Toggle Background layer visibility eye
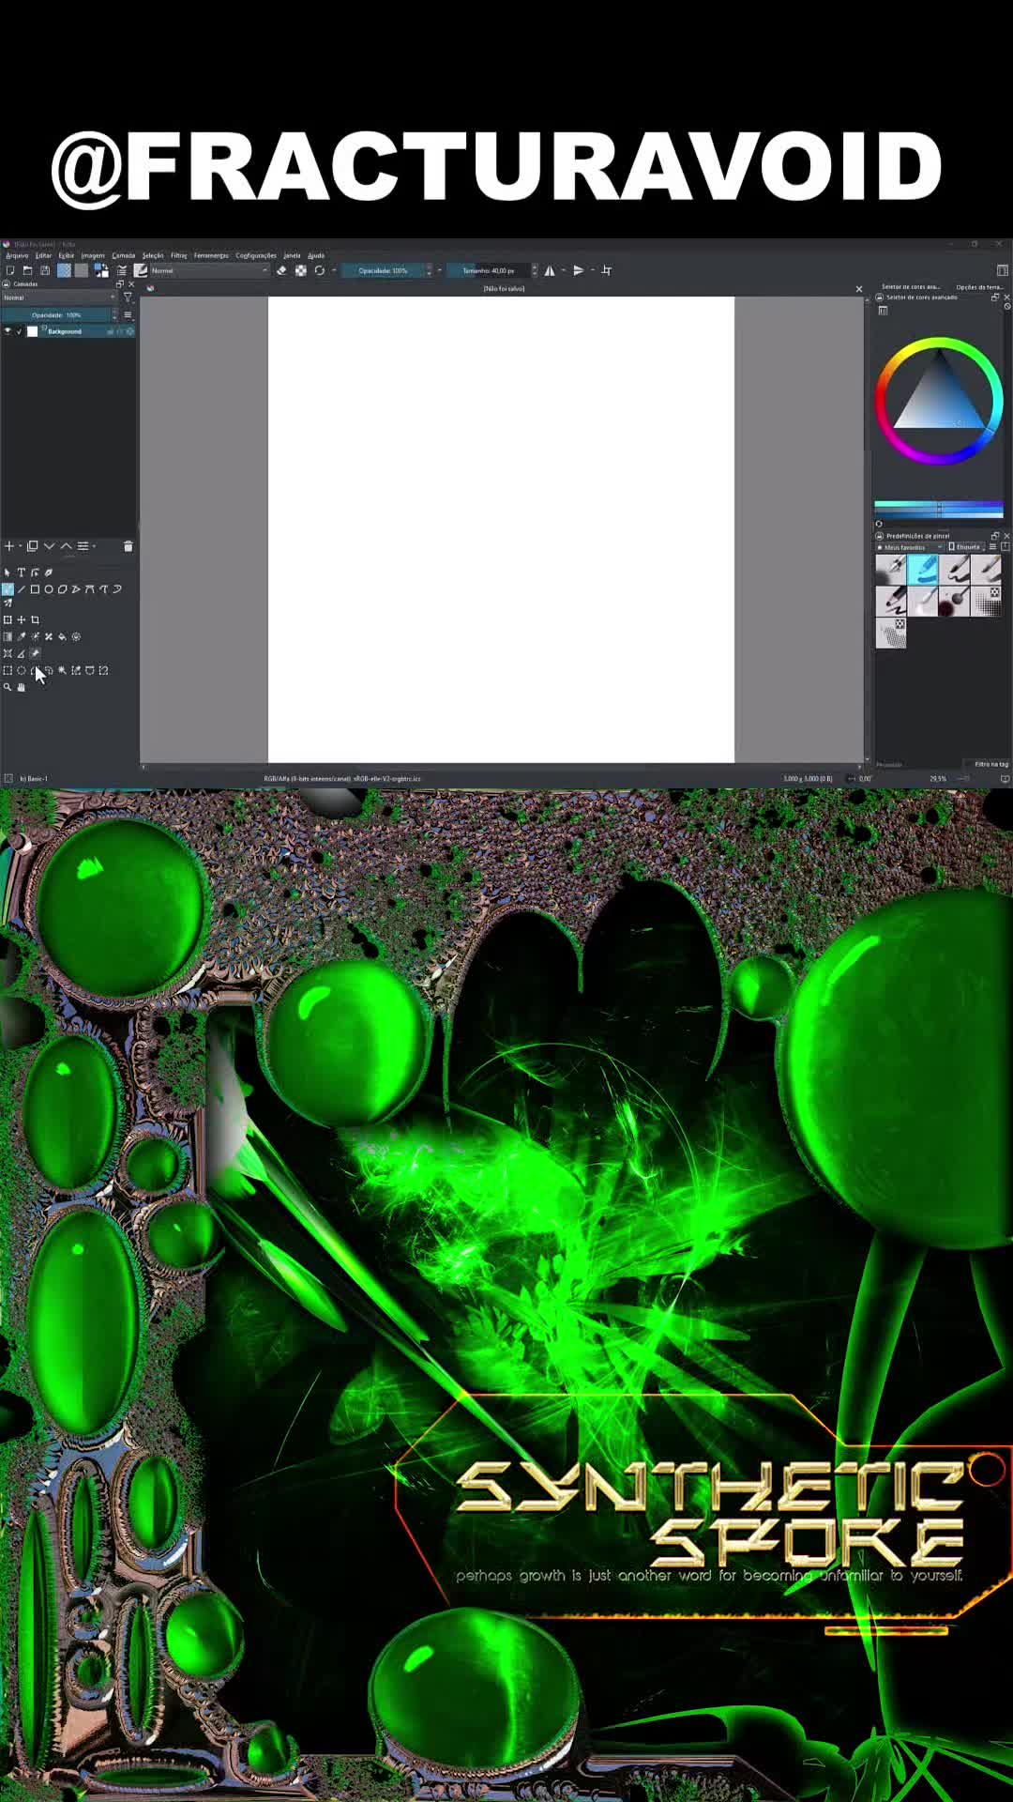 [8, 331]
